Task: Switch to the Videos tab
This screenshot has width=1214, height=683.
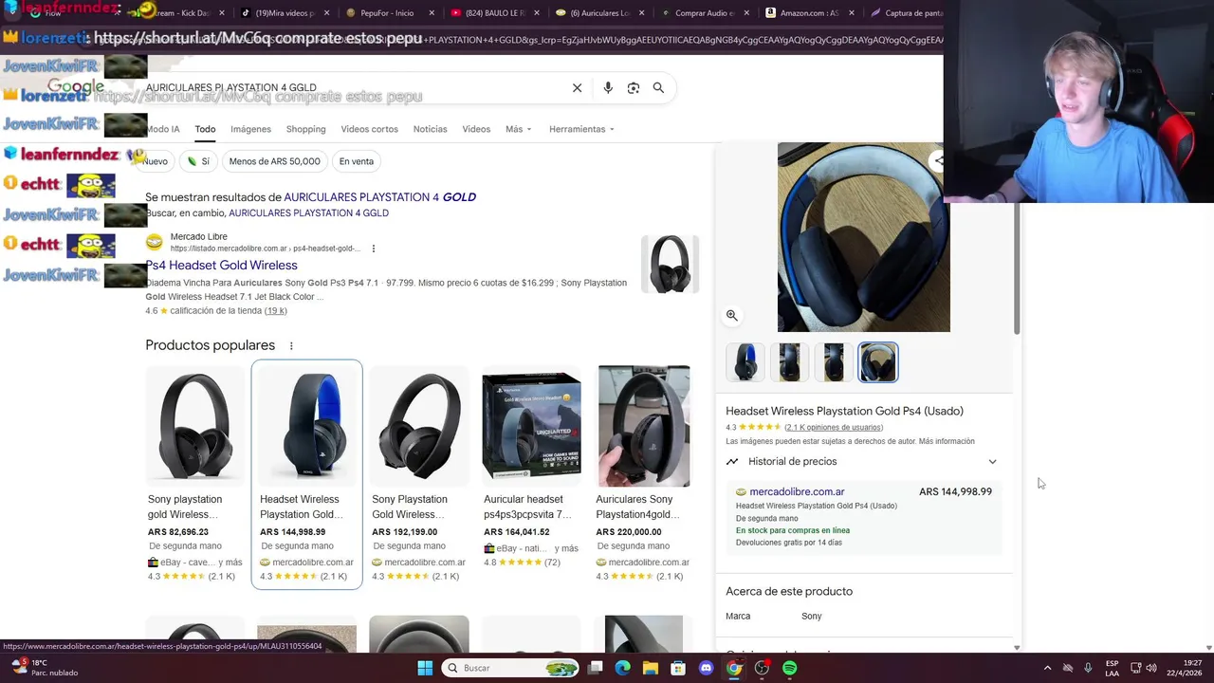Action: coord(476,129)
